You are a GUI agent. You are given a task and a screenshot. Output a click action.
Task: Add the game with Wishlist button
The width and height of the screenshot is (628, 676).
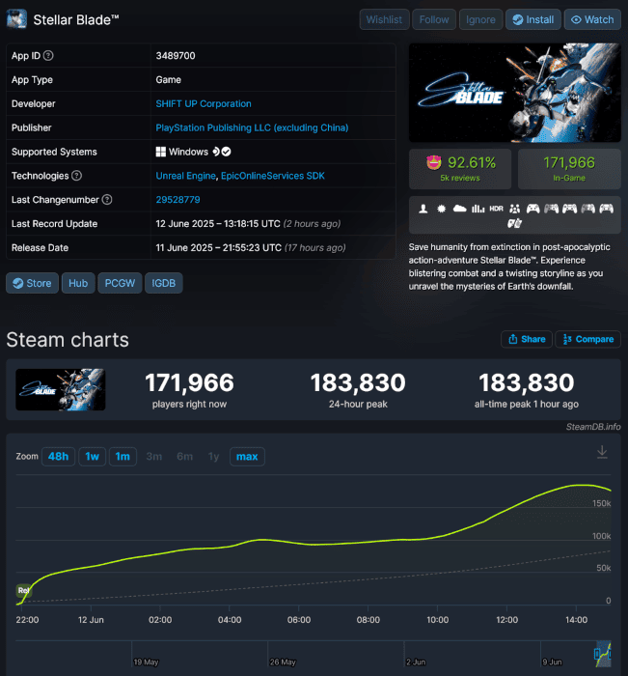click(384, 19)
